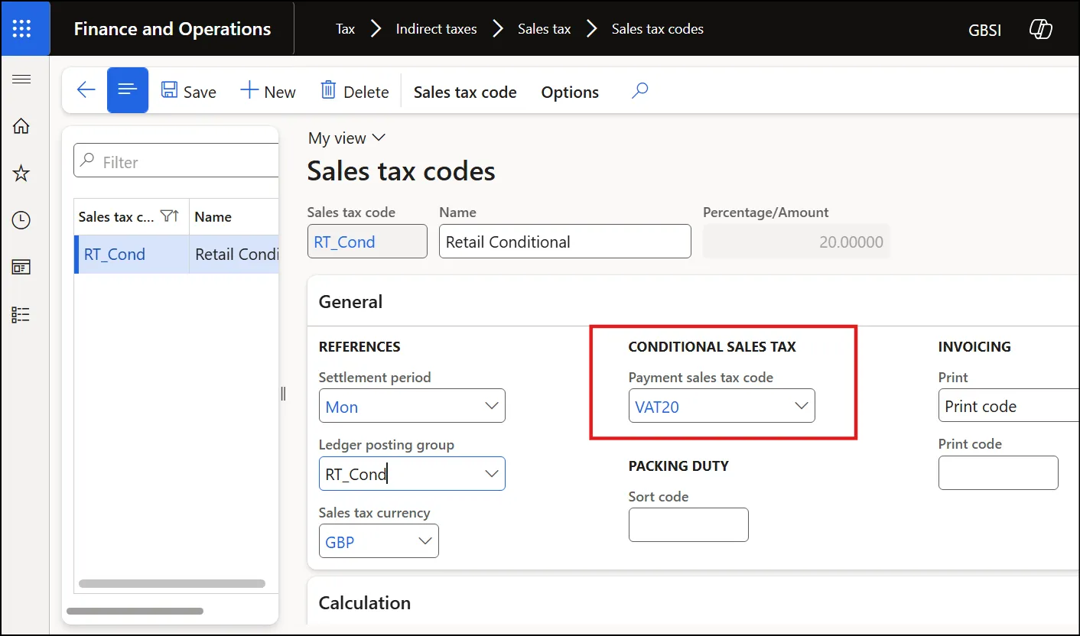The width and height of the screenshot is (1080, 636).
Task: Click the list pane lower horizontal scrollbar
Action: pos(135,612)
